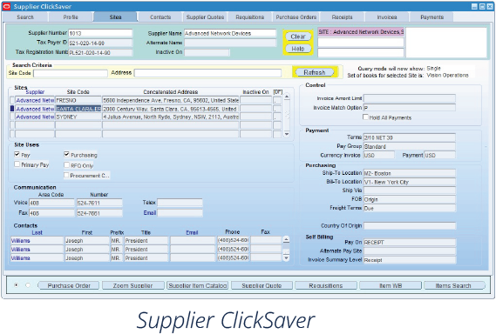Enable the RFQ Only checkbox
This screenshot has width=496, height=334.
coord(66,164)
